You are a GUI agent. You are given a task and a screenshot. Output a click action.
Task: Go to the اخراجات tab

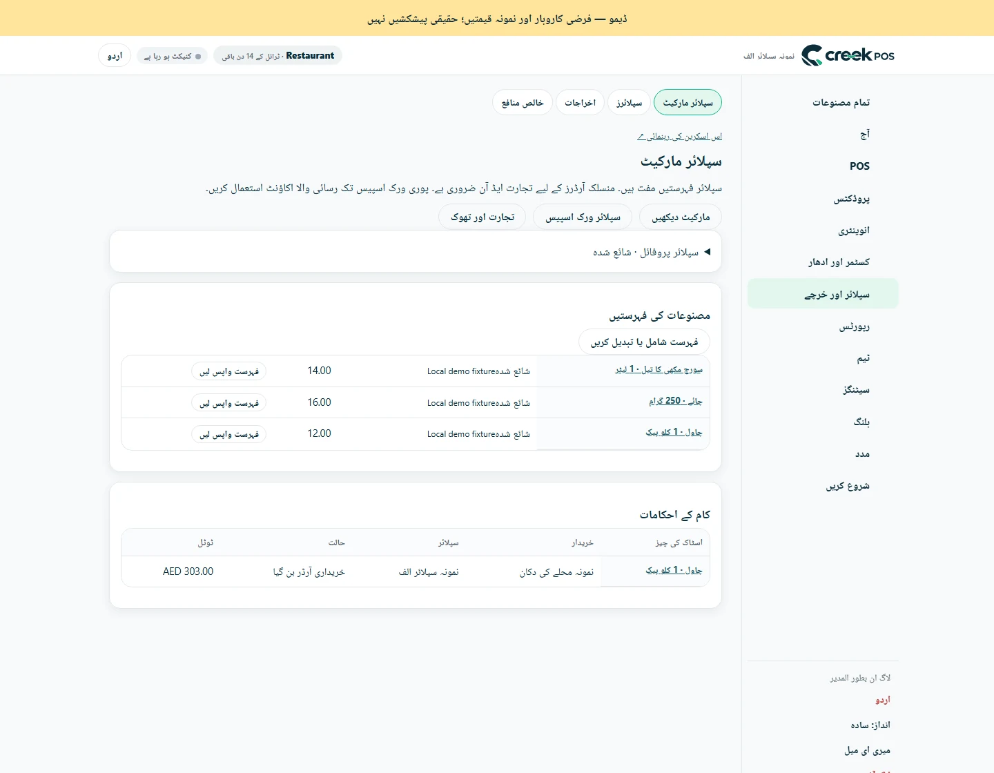pyautogui.click(x=580, y=103)
